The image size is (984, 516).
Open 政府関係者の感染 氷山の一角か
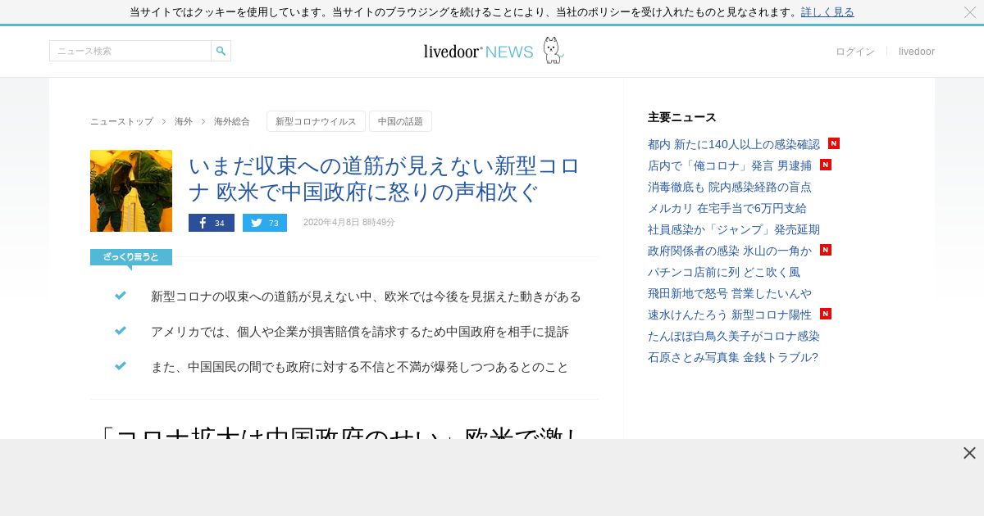pos(730,251)
